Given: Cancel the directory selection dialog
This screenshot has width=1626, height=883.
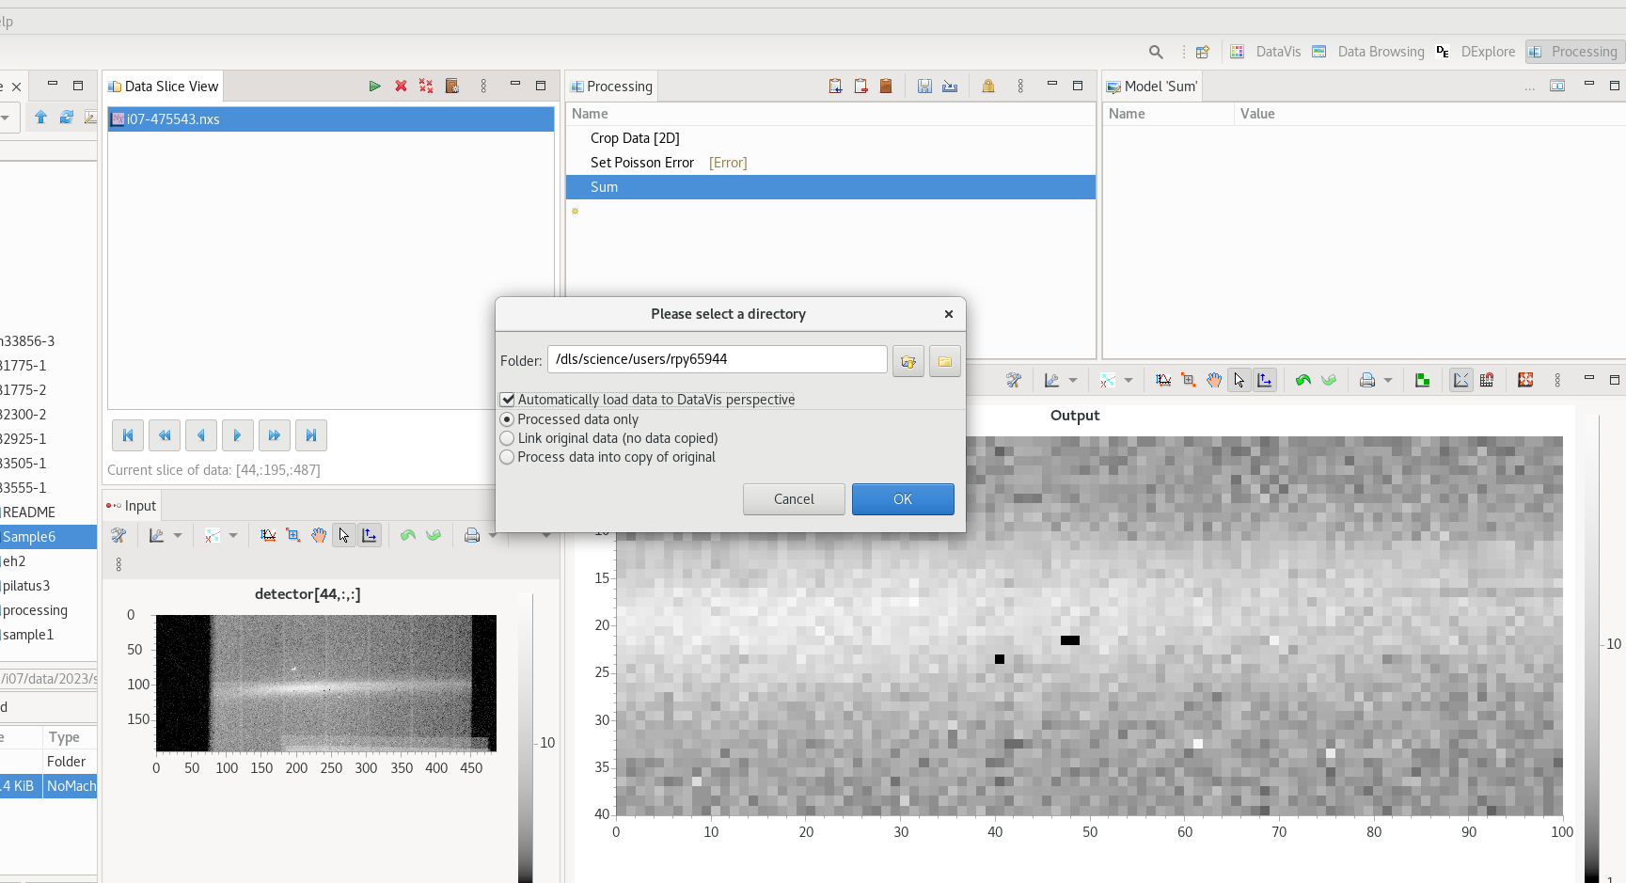Looking at the screenshot, I should click(x=794, y=499).
